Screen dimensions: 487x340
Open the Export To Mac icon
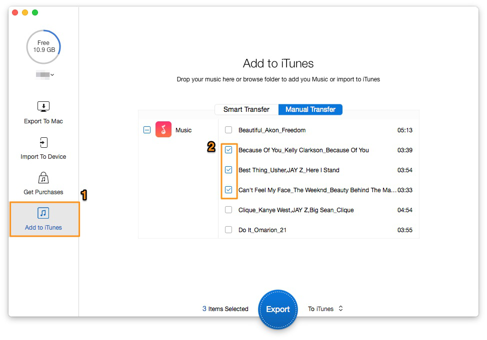[x=43, y=107]
